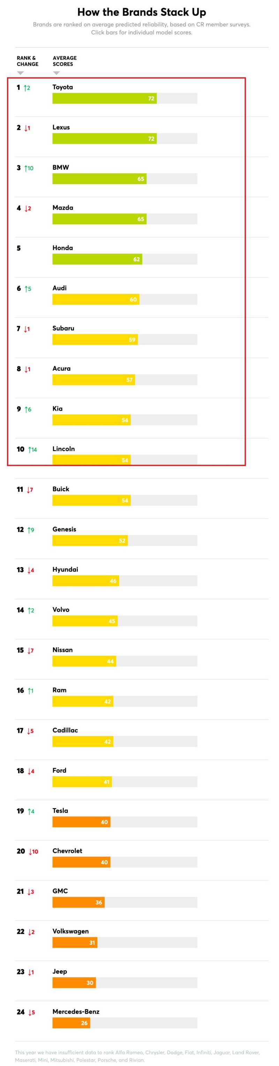Click Lincoln's up-14 rank change indicator
This screenshot has width=279, height=1066.
30,449
